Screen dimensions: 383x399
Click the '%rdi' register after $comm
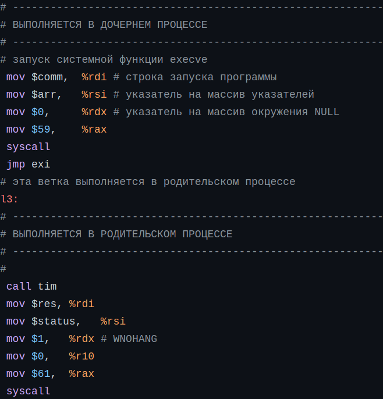(94, 77)
